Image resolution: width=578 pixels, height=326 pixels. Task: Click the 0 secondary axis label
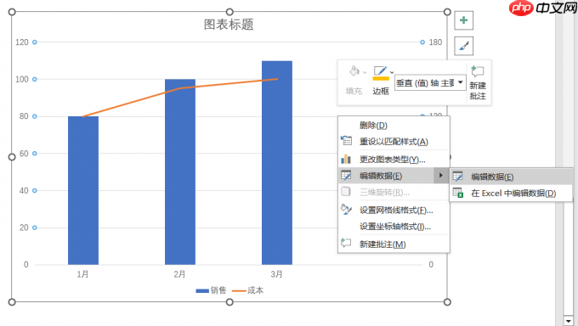click(x=431, y=265)
